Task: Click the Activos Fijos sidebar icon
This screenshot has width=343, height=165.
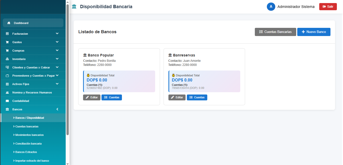Action: click(x=7, y=84)
